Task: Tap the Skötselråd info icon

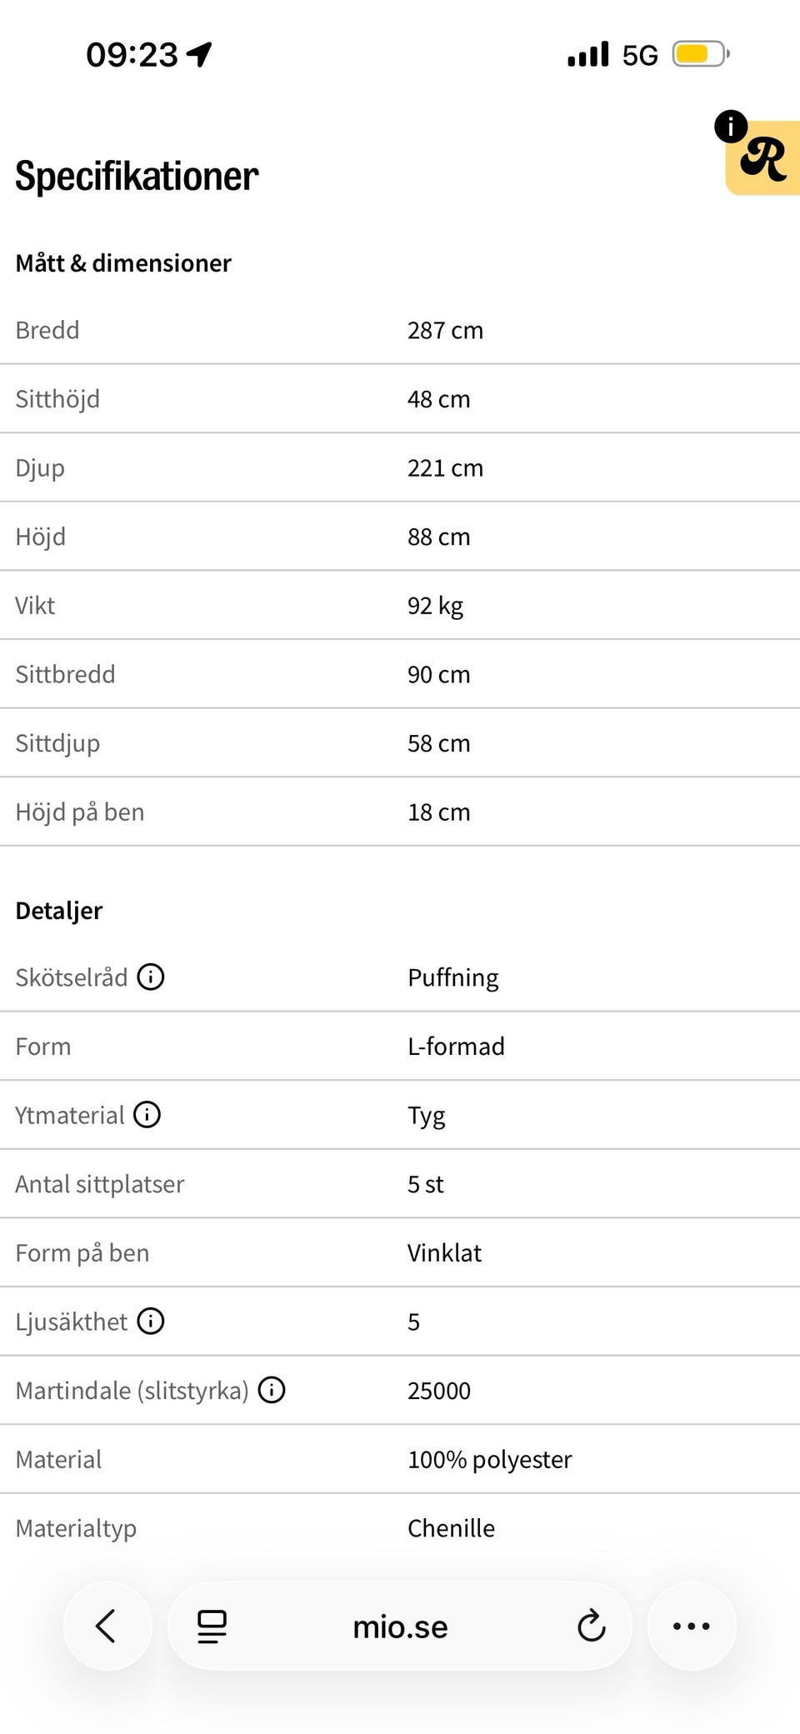Action: coord(151,977)
